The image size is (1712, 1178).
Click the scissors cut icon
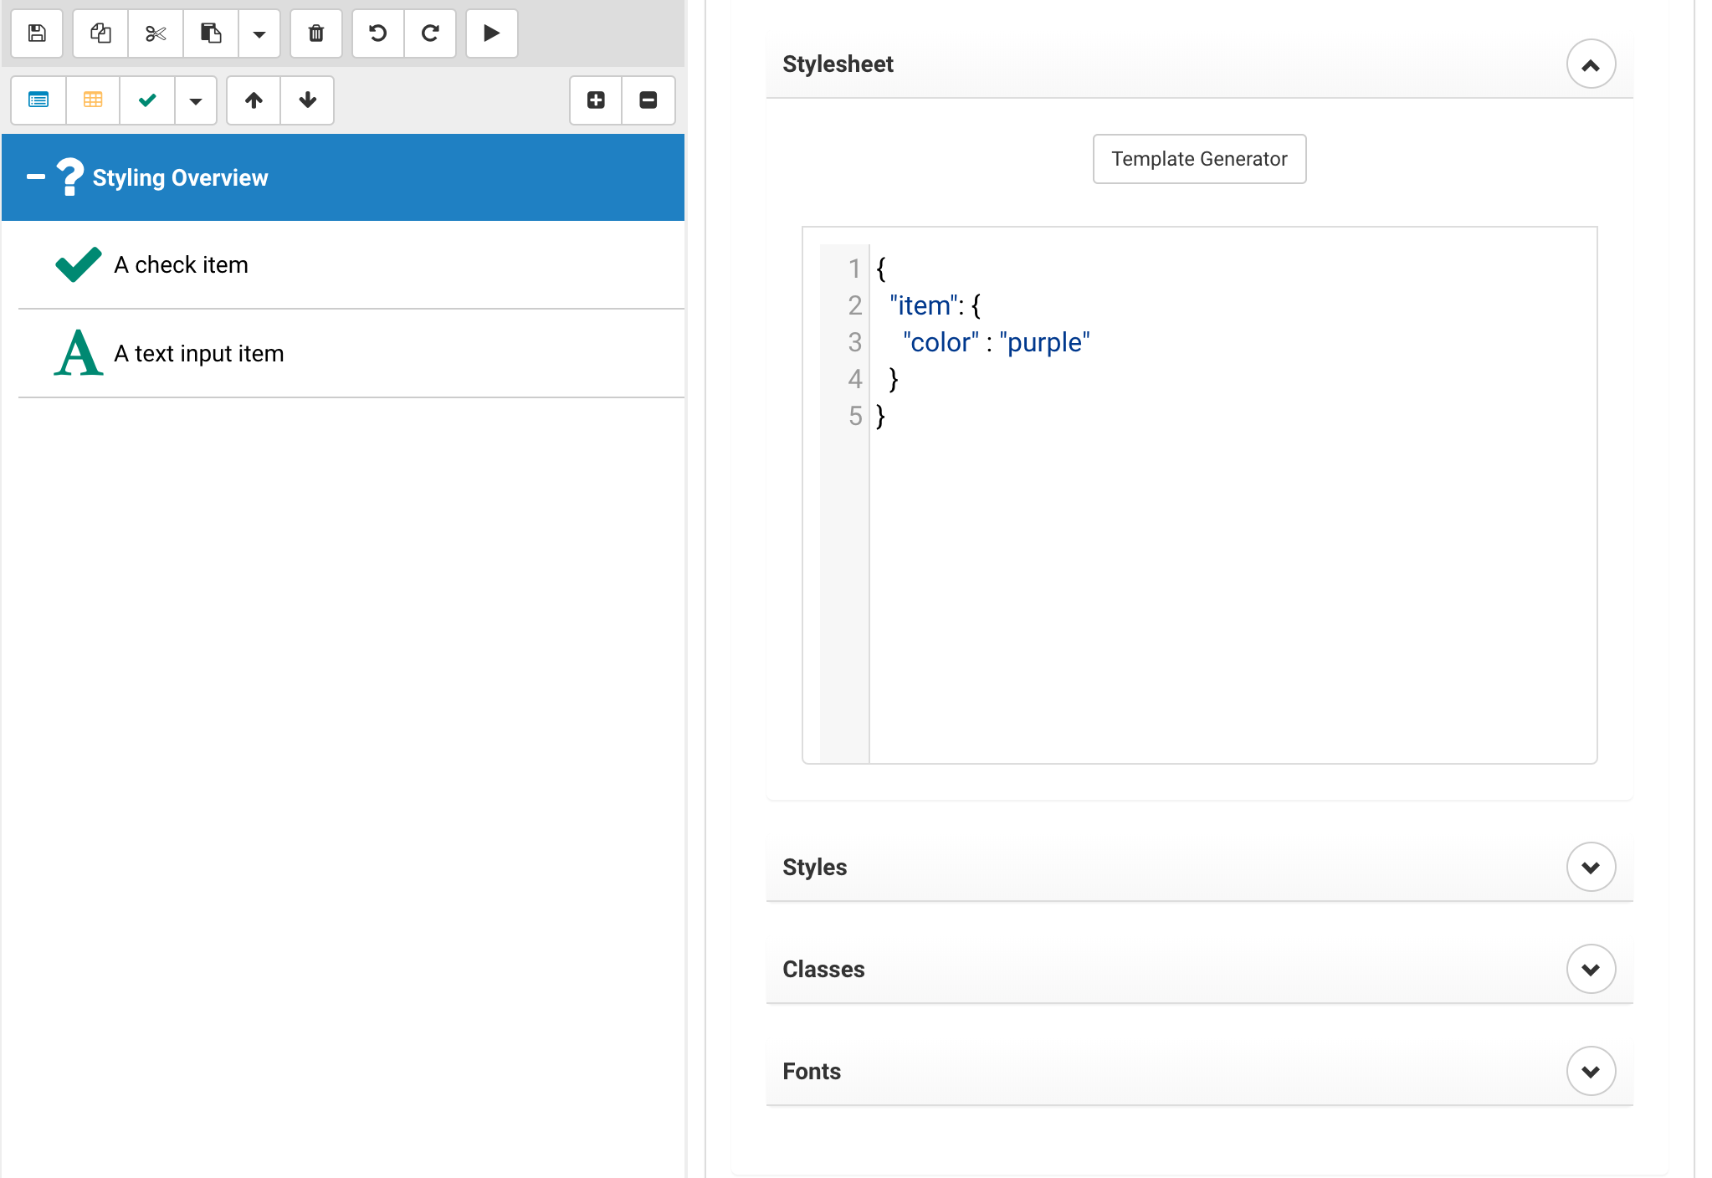[156, 33]
